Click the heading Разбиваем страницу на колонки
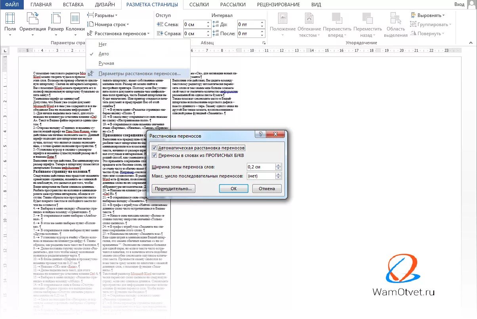This screenshot has height=319, width=477. 63,171
